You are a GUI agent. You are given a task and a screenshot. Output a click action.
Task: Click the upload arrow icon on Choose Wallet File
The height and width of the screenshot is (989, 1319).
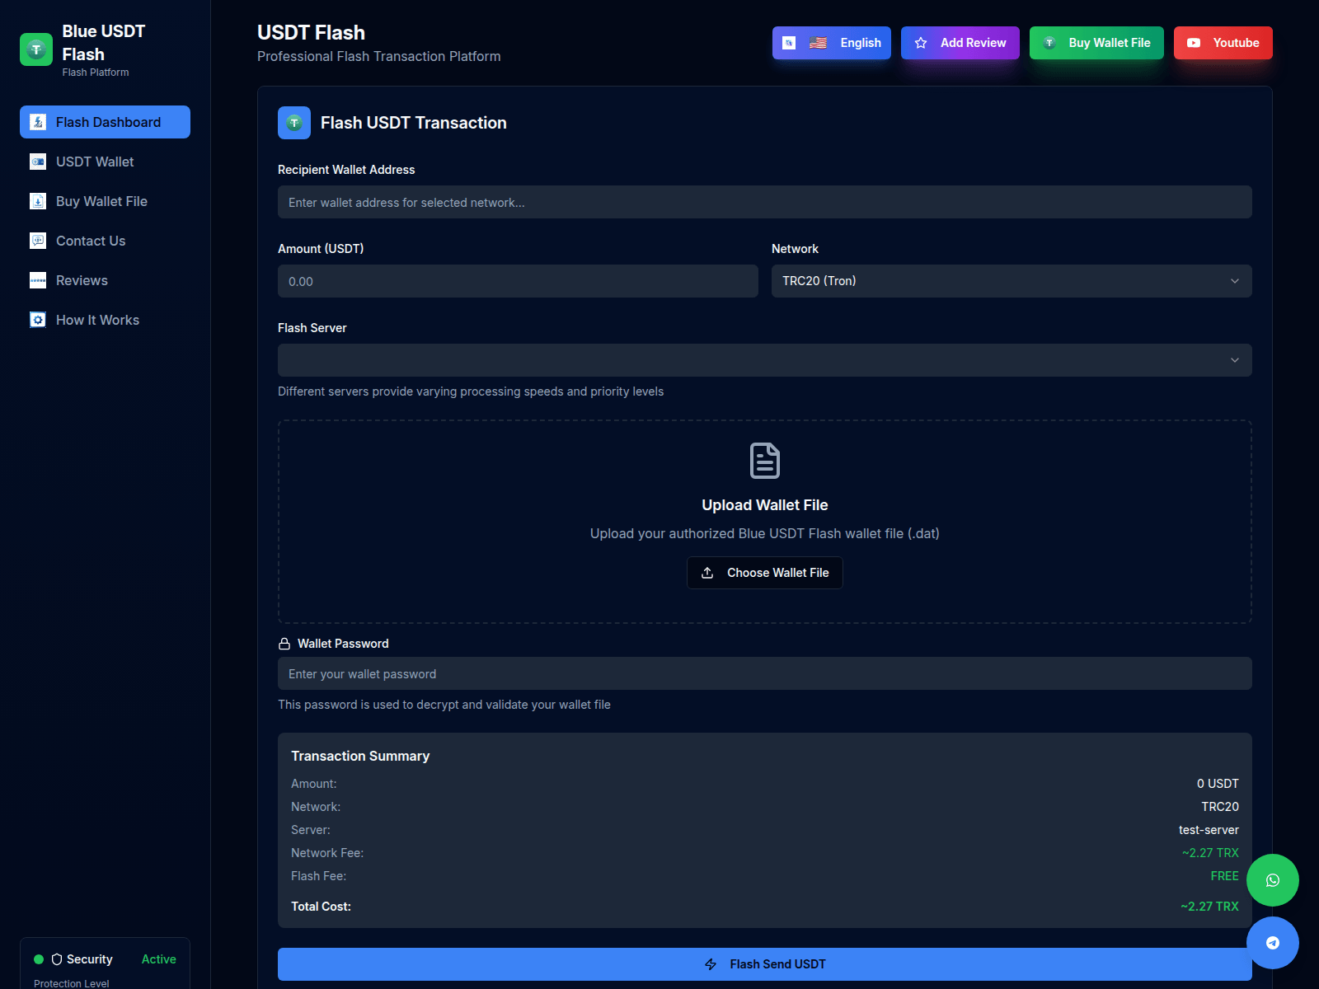point(707,573)
